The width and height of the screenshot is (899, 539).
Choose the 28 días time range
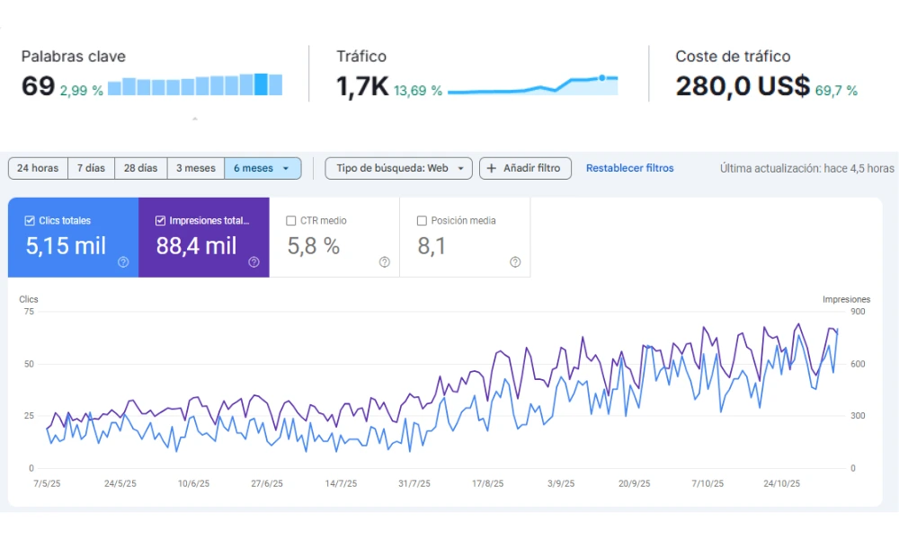pyautogui.click(x=140, y=168)
